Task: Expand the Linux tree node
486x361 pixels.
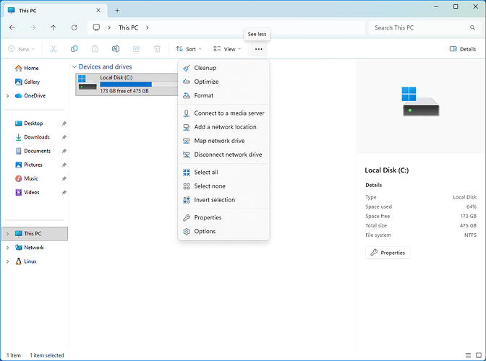Action: [7, 261]
